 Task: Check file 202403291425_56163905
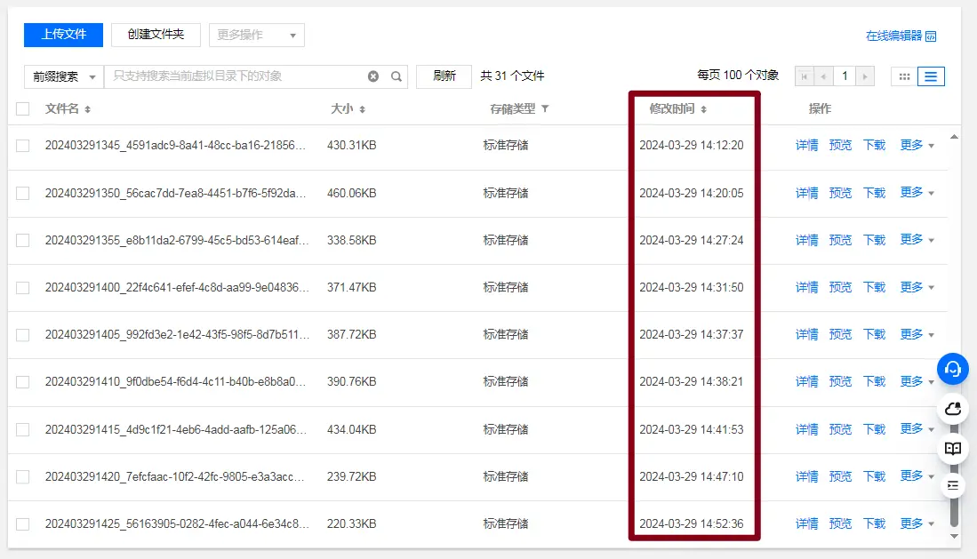pyautogui.click(x=23, y=524)
